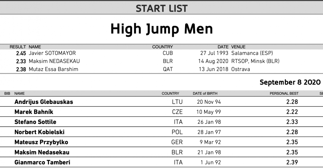Select the 2.39 personal best value

coord(292,163)
